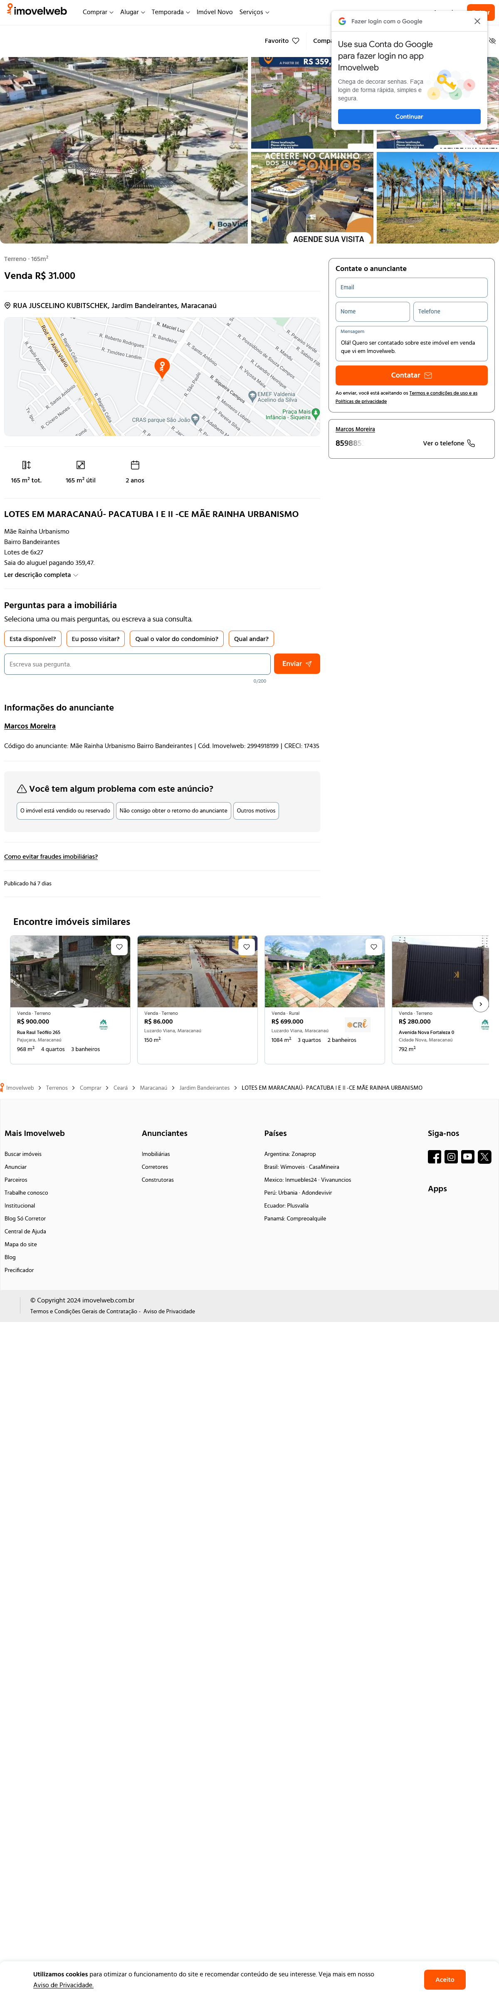Open the Alugar dropdown menu
Image resolution: width=499 pixels, height=1998 pixels.
tap(133, 12)
